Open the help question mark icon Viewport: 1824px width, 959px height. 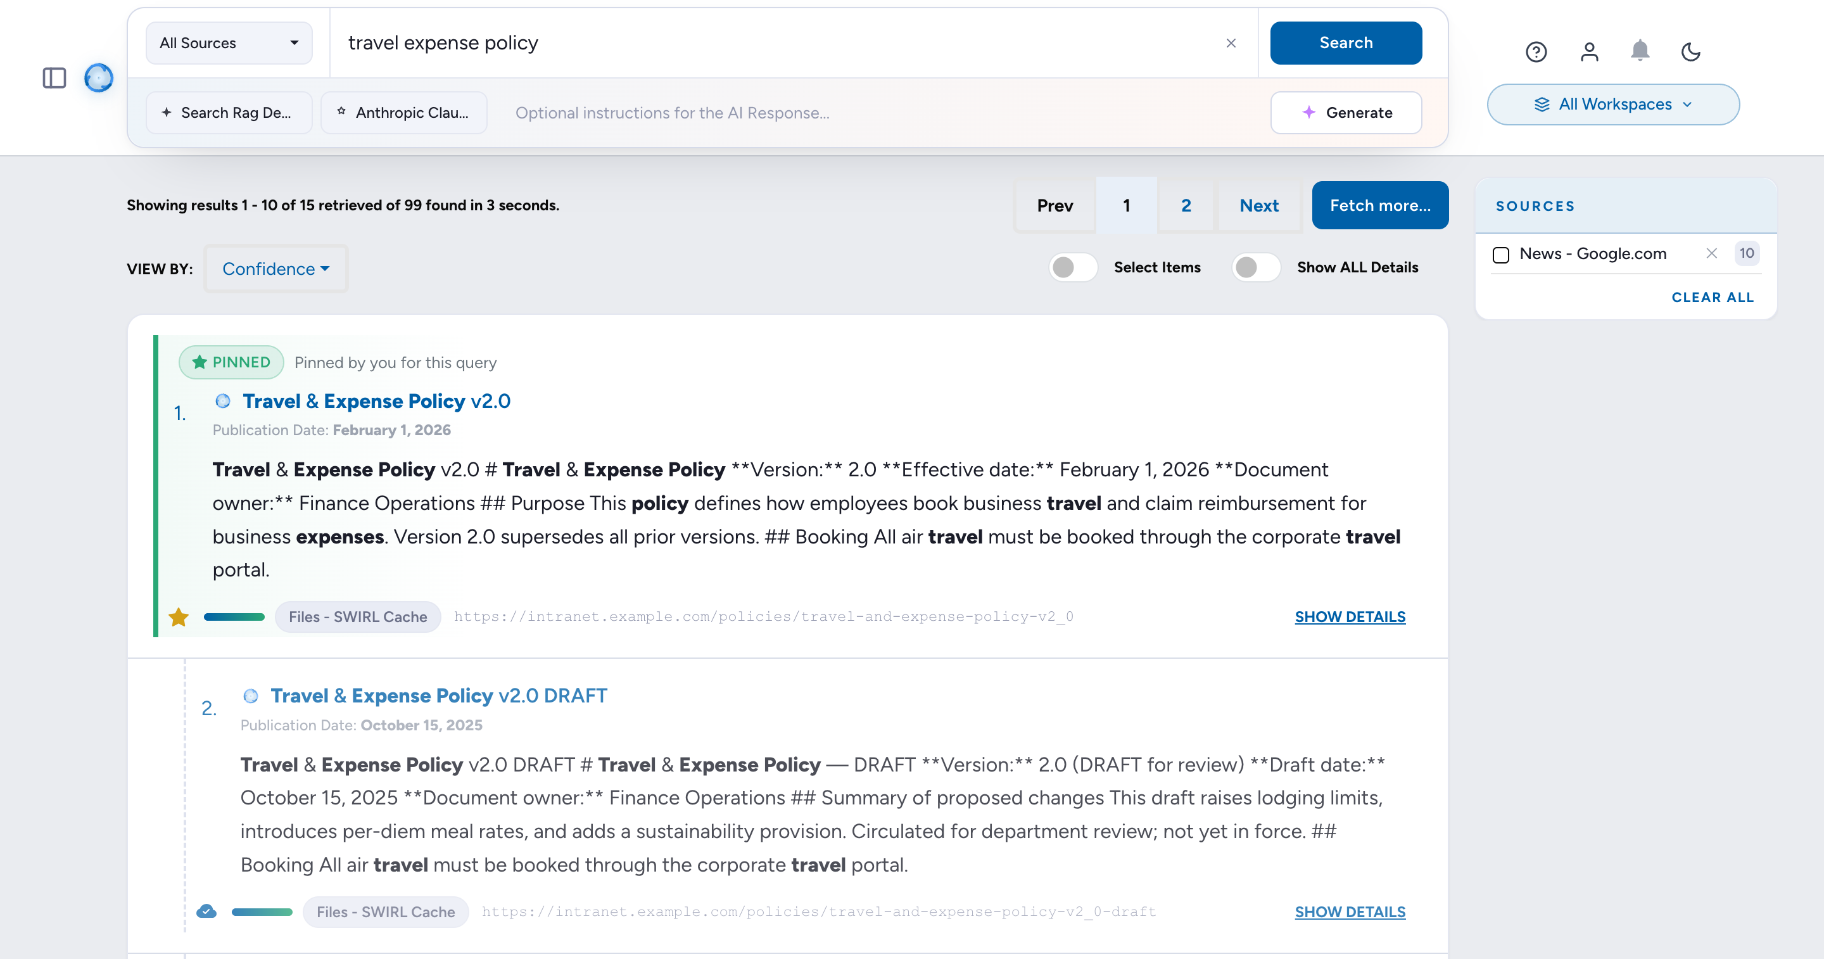click(1536, 52)
